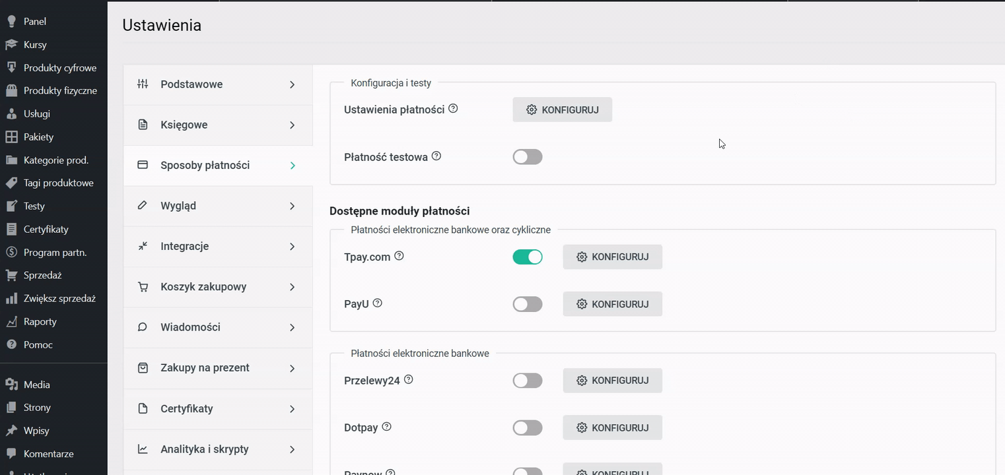Enable the Płatność testowa switch

click(x=528, y=157)
